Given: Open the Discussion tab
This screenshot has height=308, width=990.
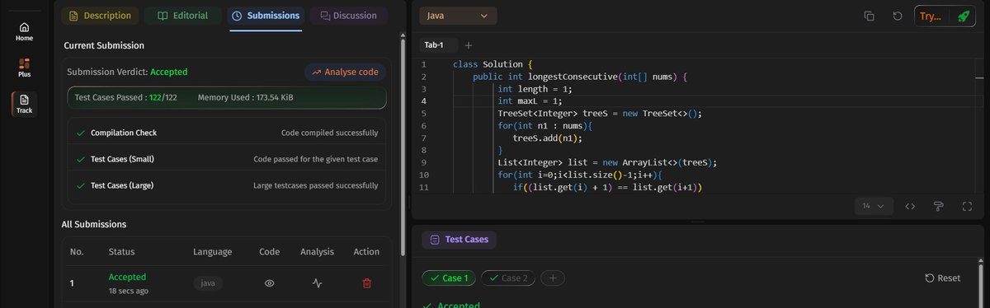Looking at the screenshot, I should click(348, 16).
